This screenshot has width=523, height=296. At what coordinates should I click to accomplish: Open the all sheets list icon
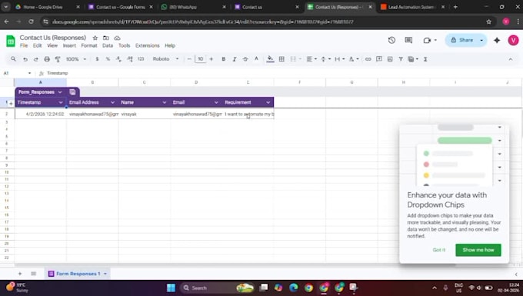[33, 274]
